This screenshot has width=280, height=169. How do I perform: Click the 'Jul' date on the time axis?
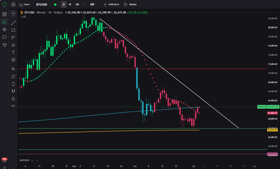point(193,166)
